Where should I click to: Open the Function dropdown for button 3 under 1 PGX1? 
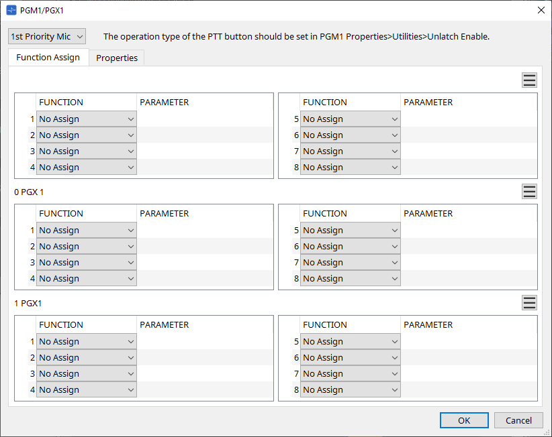point(86,373)
